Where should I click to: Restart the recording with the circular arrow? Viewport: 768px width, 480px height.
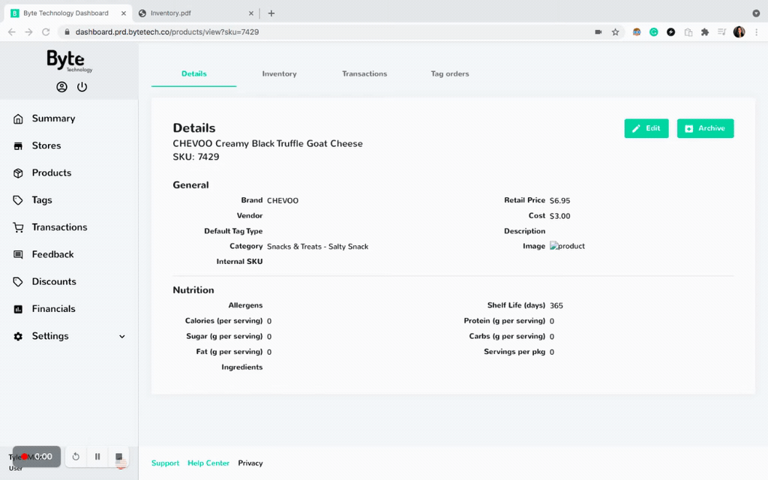[x=76, y=457]
